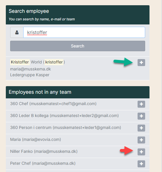Click 360 Person i centrum row text
The image size is (162, 172).
[65, 127]
